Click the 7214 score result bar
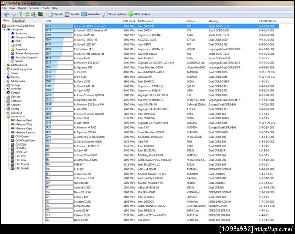 (x=59, y=30)
